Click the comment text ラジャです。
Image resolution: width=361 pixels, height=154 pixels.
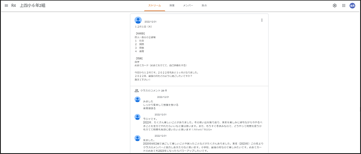click(150, 119)
